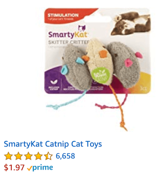
Task: Click the $1.97 price
Action: coord(14,168)
